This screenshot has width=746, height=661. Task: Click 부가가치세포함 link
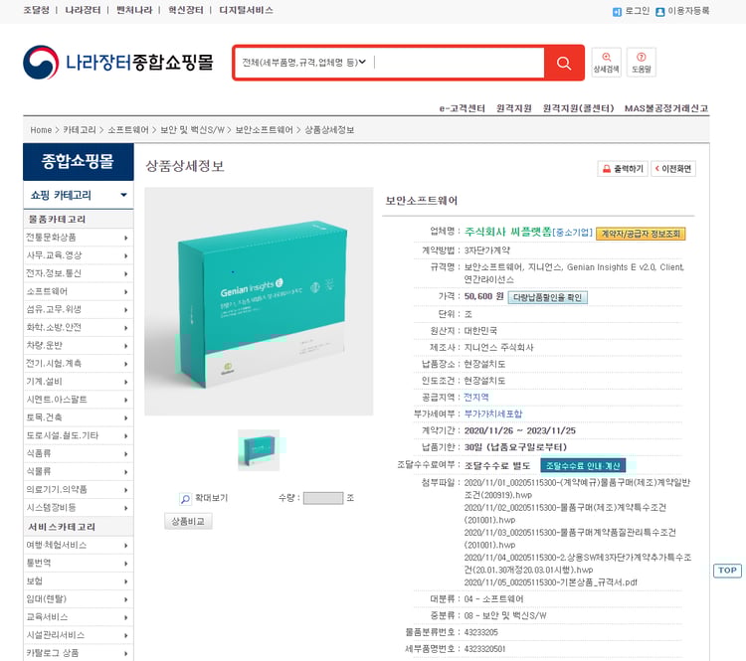(x=493, y=413)
